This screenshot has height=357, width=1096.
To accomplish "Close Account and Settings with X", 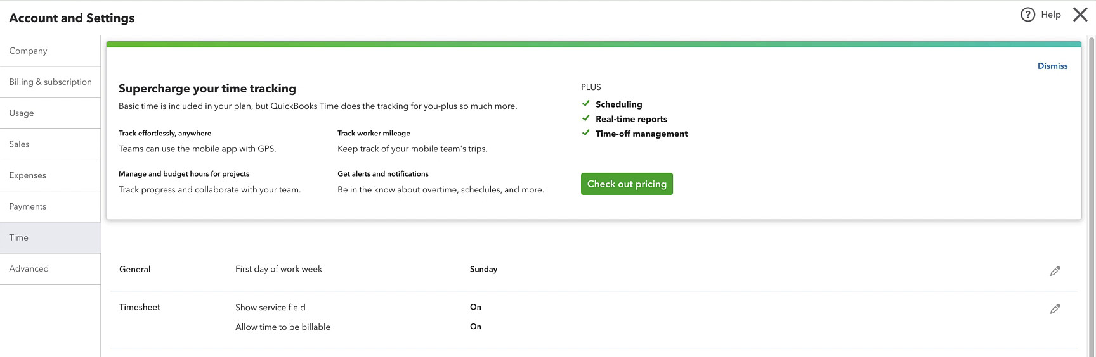I will pyautogui.click(x=1080, y=15).
